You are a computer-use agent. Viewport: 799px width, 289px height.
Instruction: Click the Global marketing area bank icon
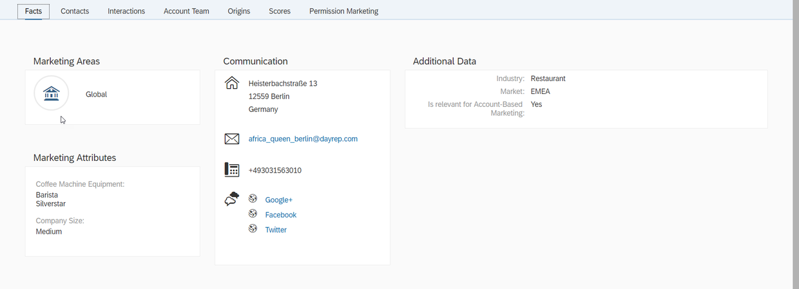click(x=51, y=94)
